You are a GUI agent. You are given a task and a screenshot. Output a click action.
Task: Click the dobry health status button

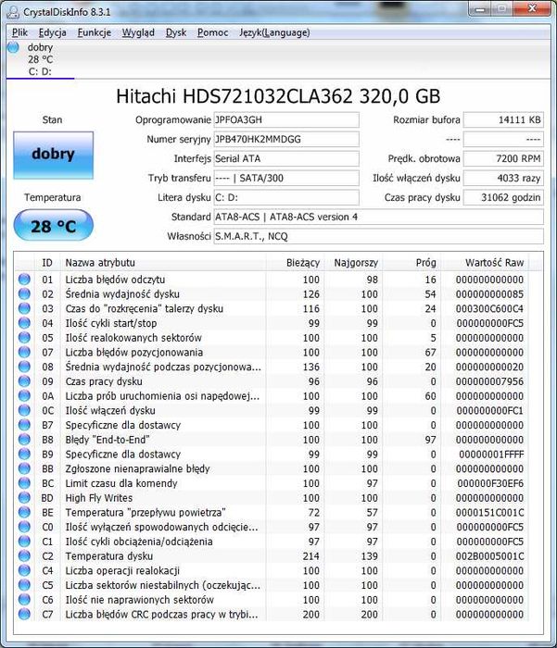pos(54,156)
